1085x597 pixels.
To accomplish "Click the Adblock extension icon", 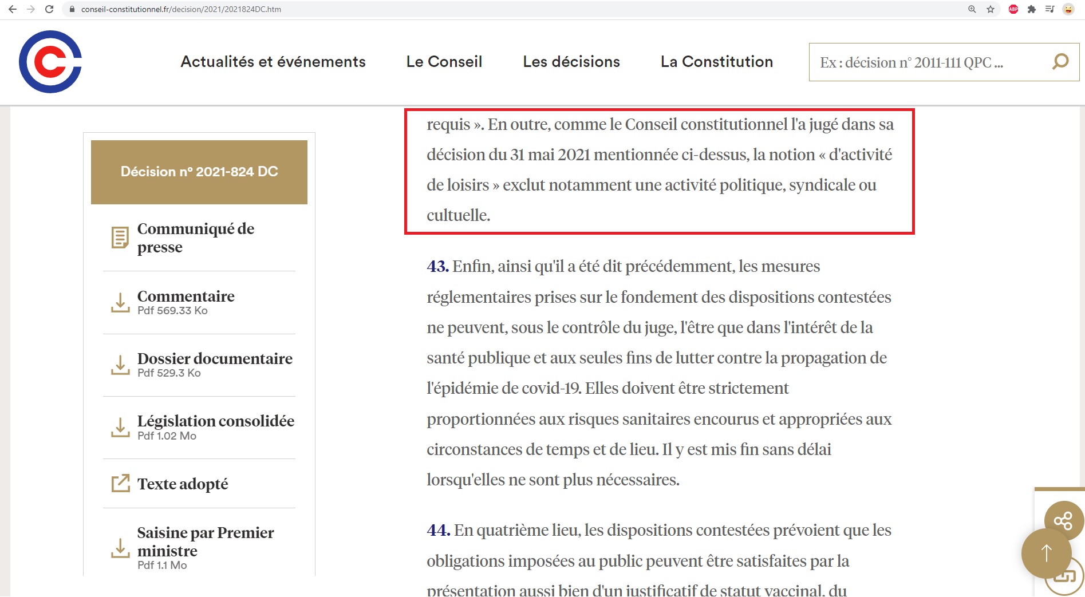I will pyautogui.click(x=1013, y=9).
